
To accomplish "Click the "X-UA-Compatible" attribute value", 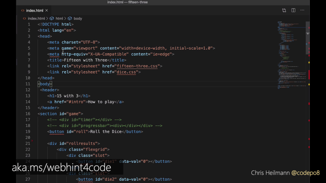I will (108, 54).
